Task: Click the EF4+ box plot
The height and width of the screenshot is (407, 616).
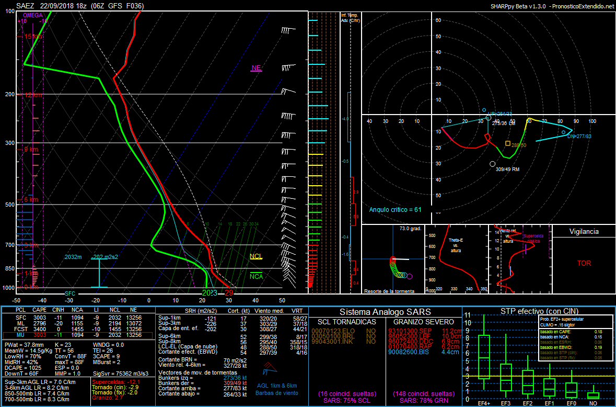Action: 484,352
